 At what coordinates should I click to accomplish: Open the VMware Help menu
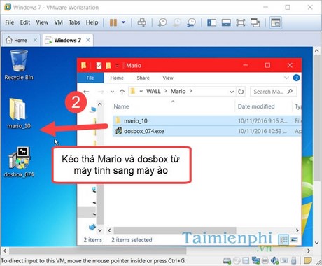pos(92,22)
